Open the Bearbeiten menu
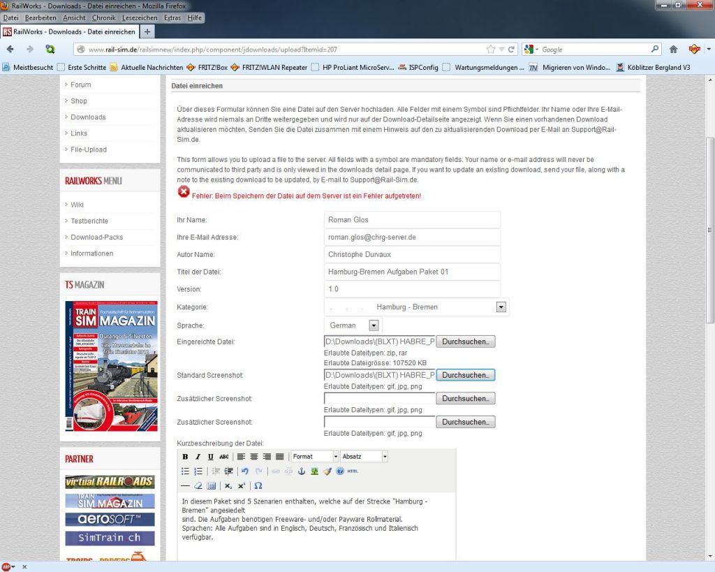The height and width of the screenshot is (572, 715). [40, 17]
